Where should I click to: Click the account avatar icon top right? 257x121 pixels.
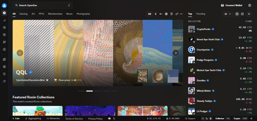pos(250,5)
